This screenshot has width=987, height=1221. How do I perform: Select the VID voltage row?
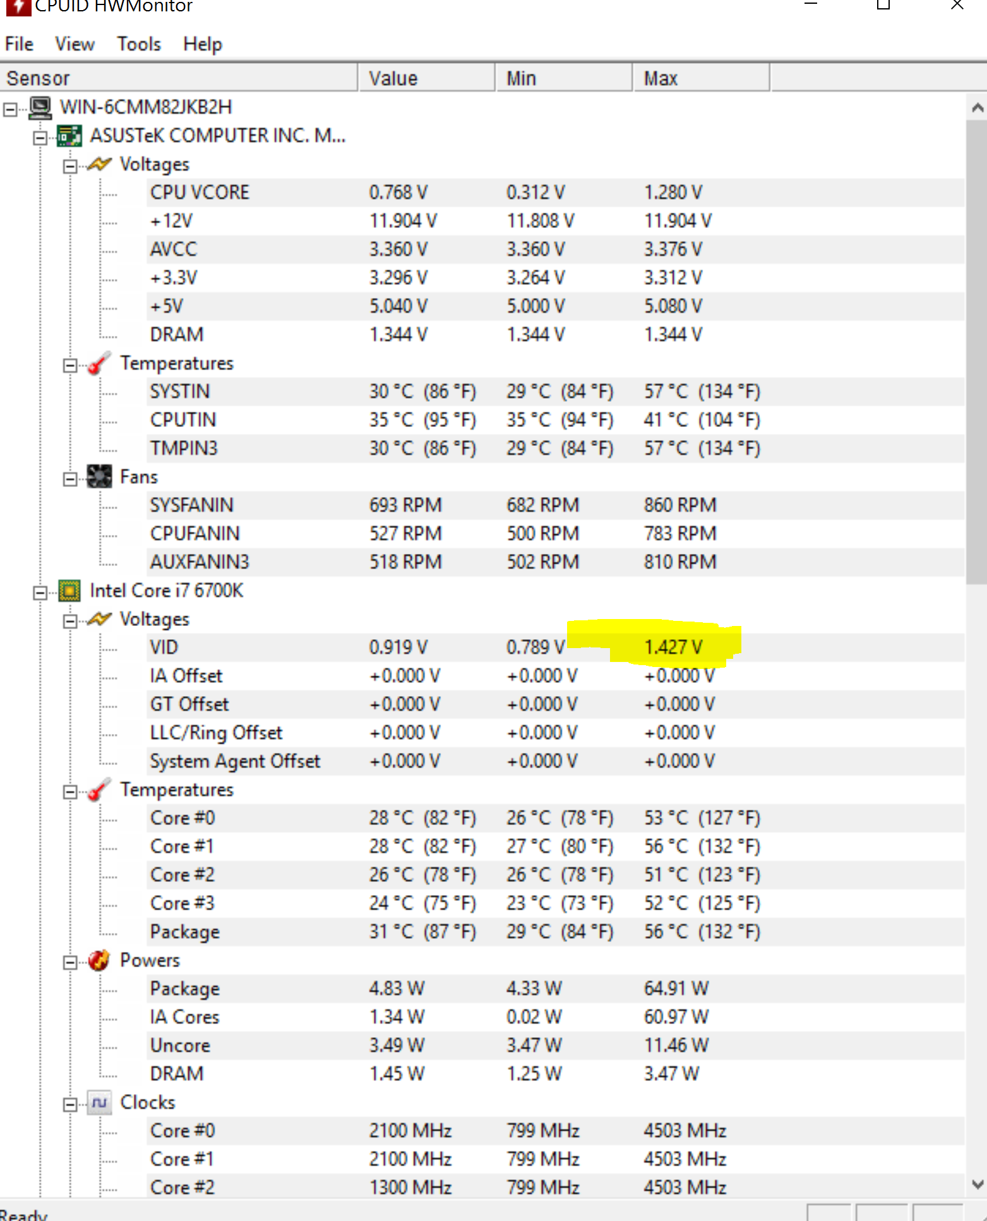pos(164,647)
